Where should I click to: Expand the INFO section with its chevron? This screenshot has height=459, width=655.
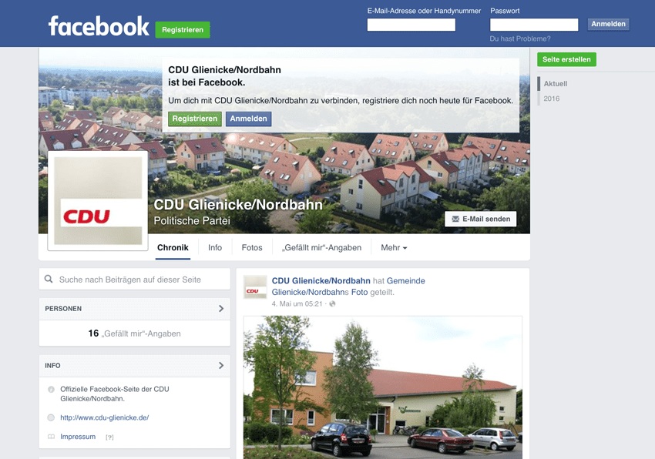(221, 366)
